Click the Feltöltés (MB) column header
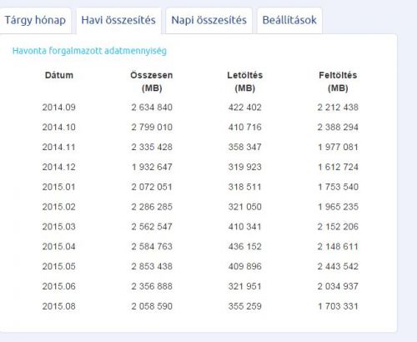This screenshot has height=342, width=417. point(338,82)
